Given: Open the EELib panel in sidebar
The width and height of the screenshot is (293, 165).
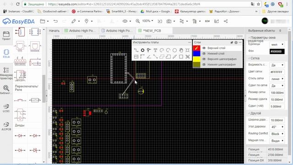Looking at the screenshot, I should 6,54.
